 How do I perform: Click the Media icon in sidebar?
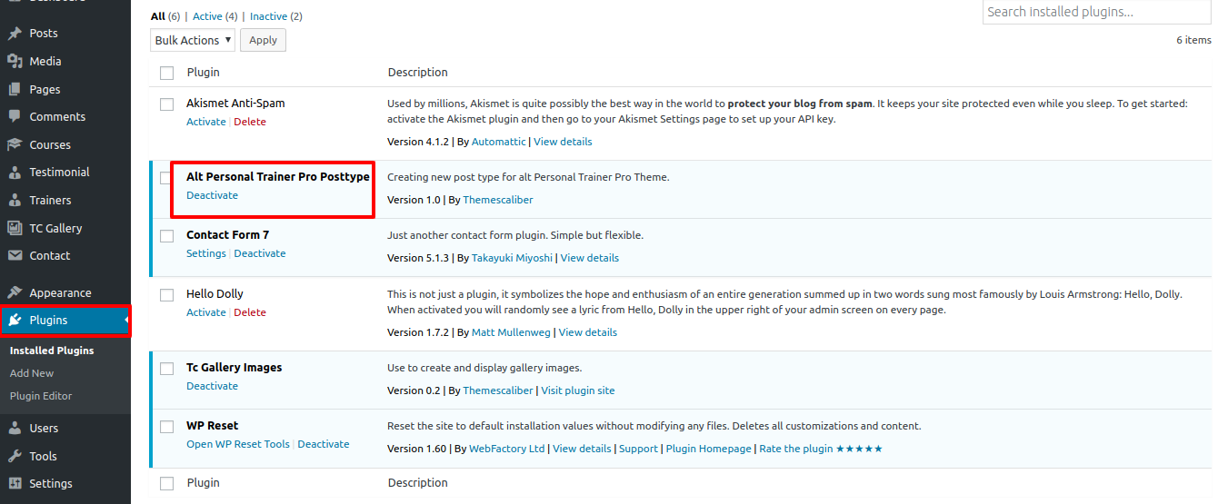coord(15,62)
